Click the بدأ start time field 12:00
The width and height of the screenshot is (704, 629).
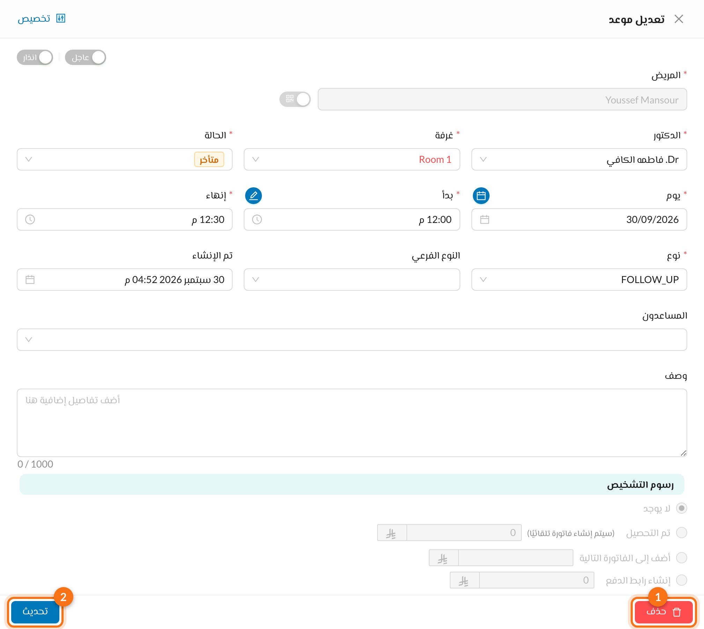[352, 219]
